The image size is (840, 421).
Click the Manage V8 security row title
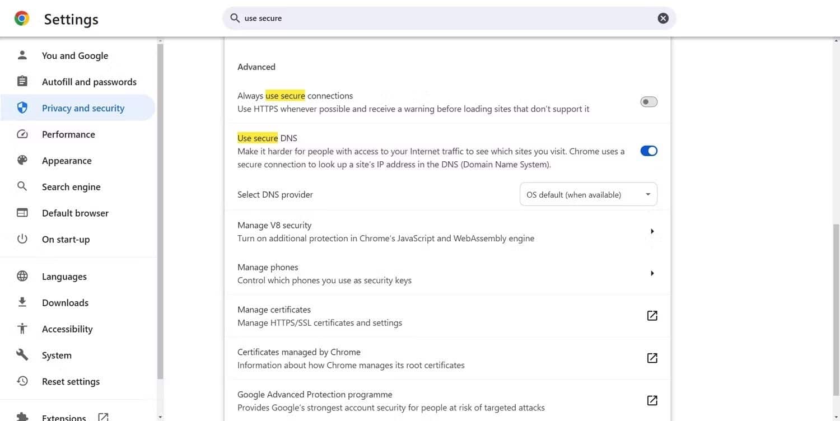point(274,225)
